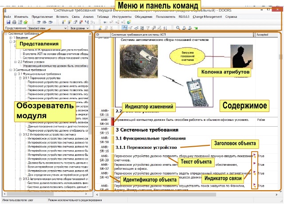284x204 pixels.
Task: Open the Связь menu
Action: coord(75,17)
